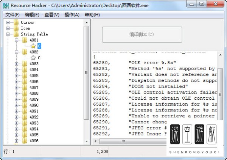Open the 帮助(H) menu
The height and width of the screenshot is (160, 227).
coord(92,15)
